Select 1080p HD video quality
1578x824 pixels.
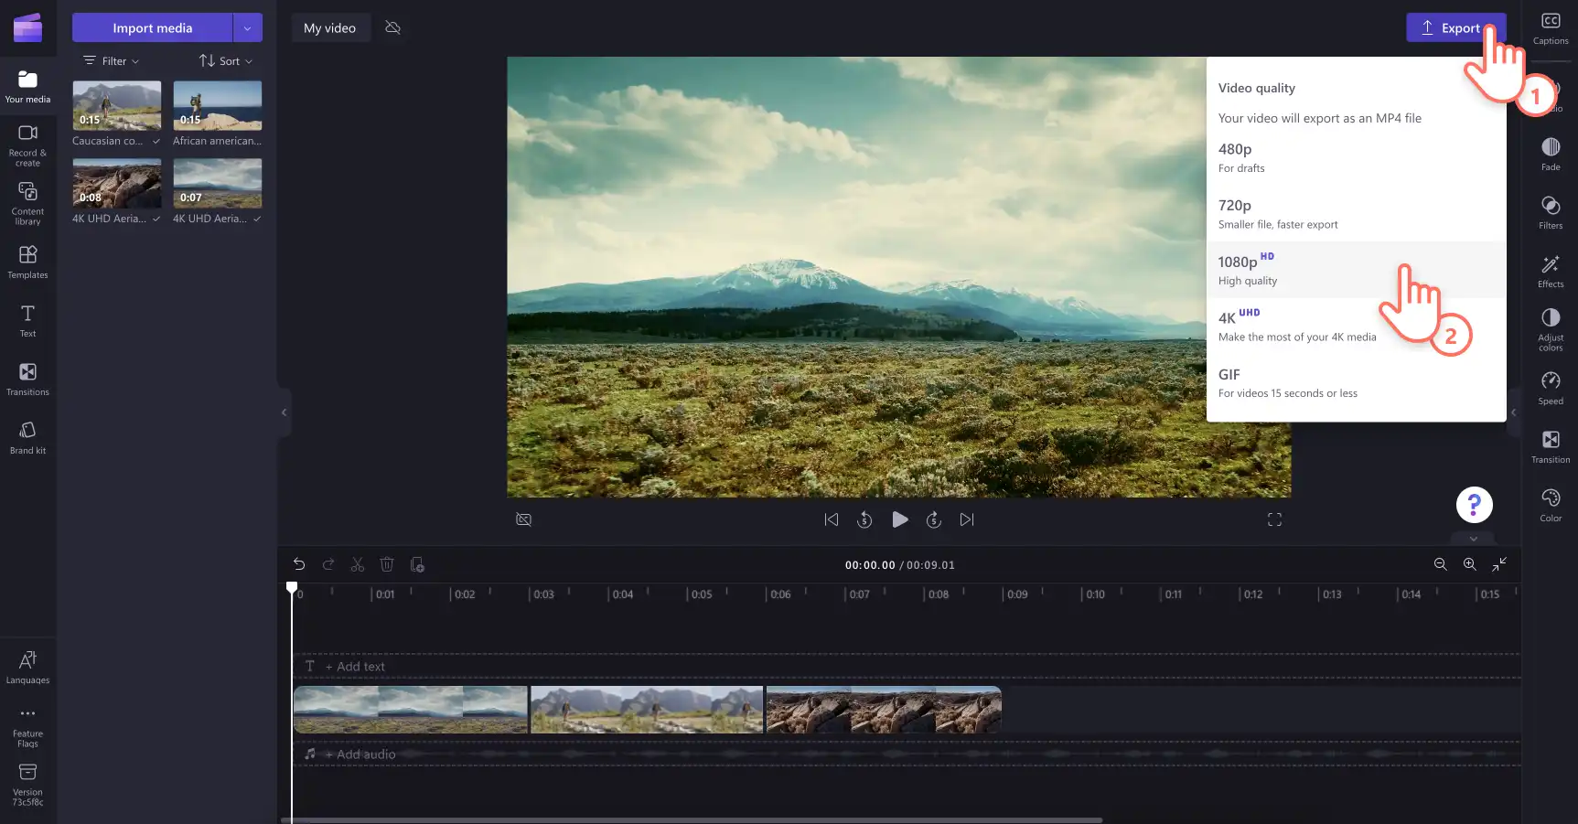[1356, 270]
